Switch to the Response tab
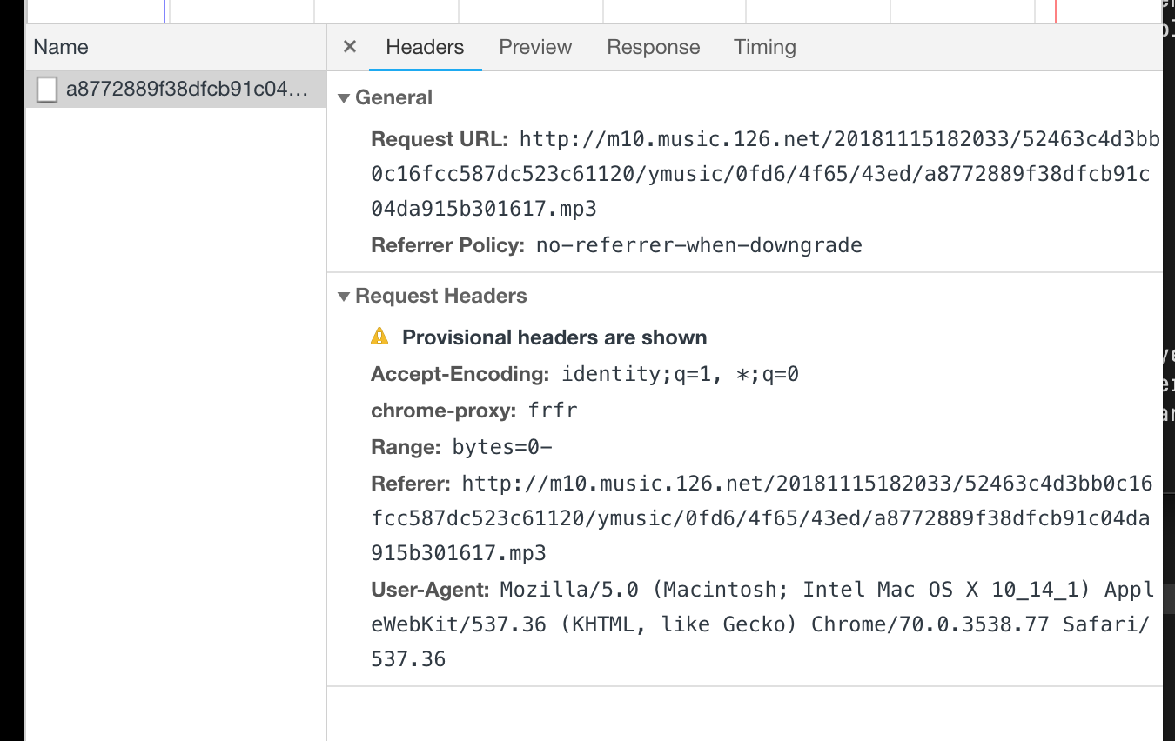This screenshot has width=1175, height=741. pyautogui.click(x=653, y=47)
